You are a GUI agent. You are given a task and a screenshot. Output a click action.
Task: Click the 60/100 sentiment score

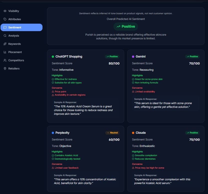point(114,139)
